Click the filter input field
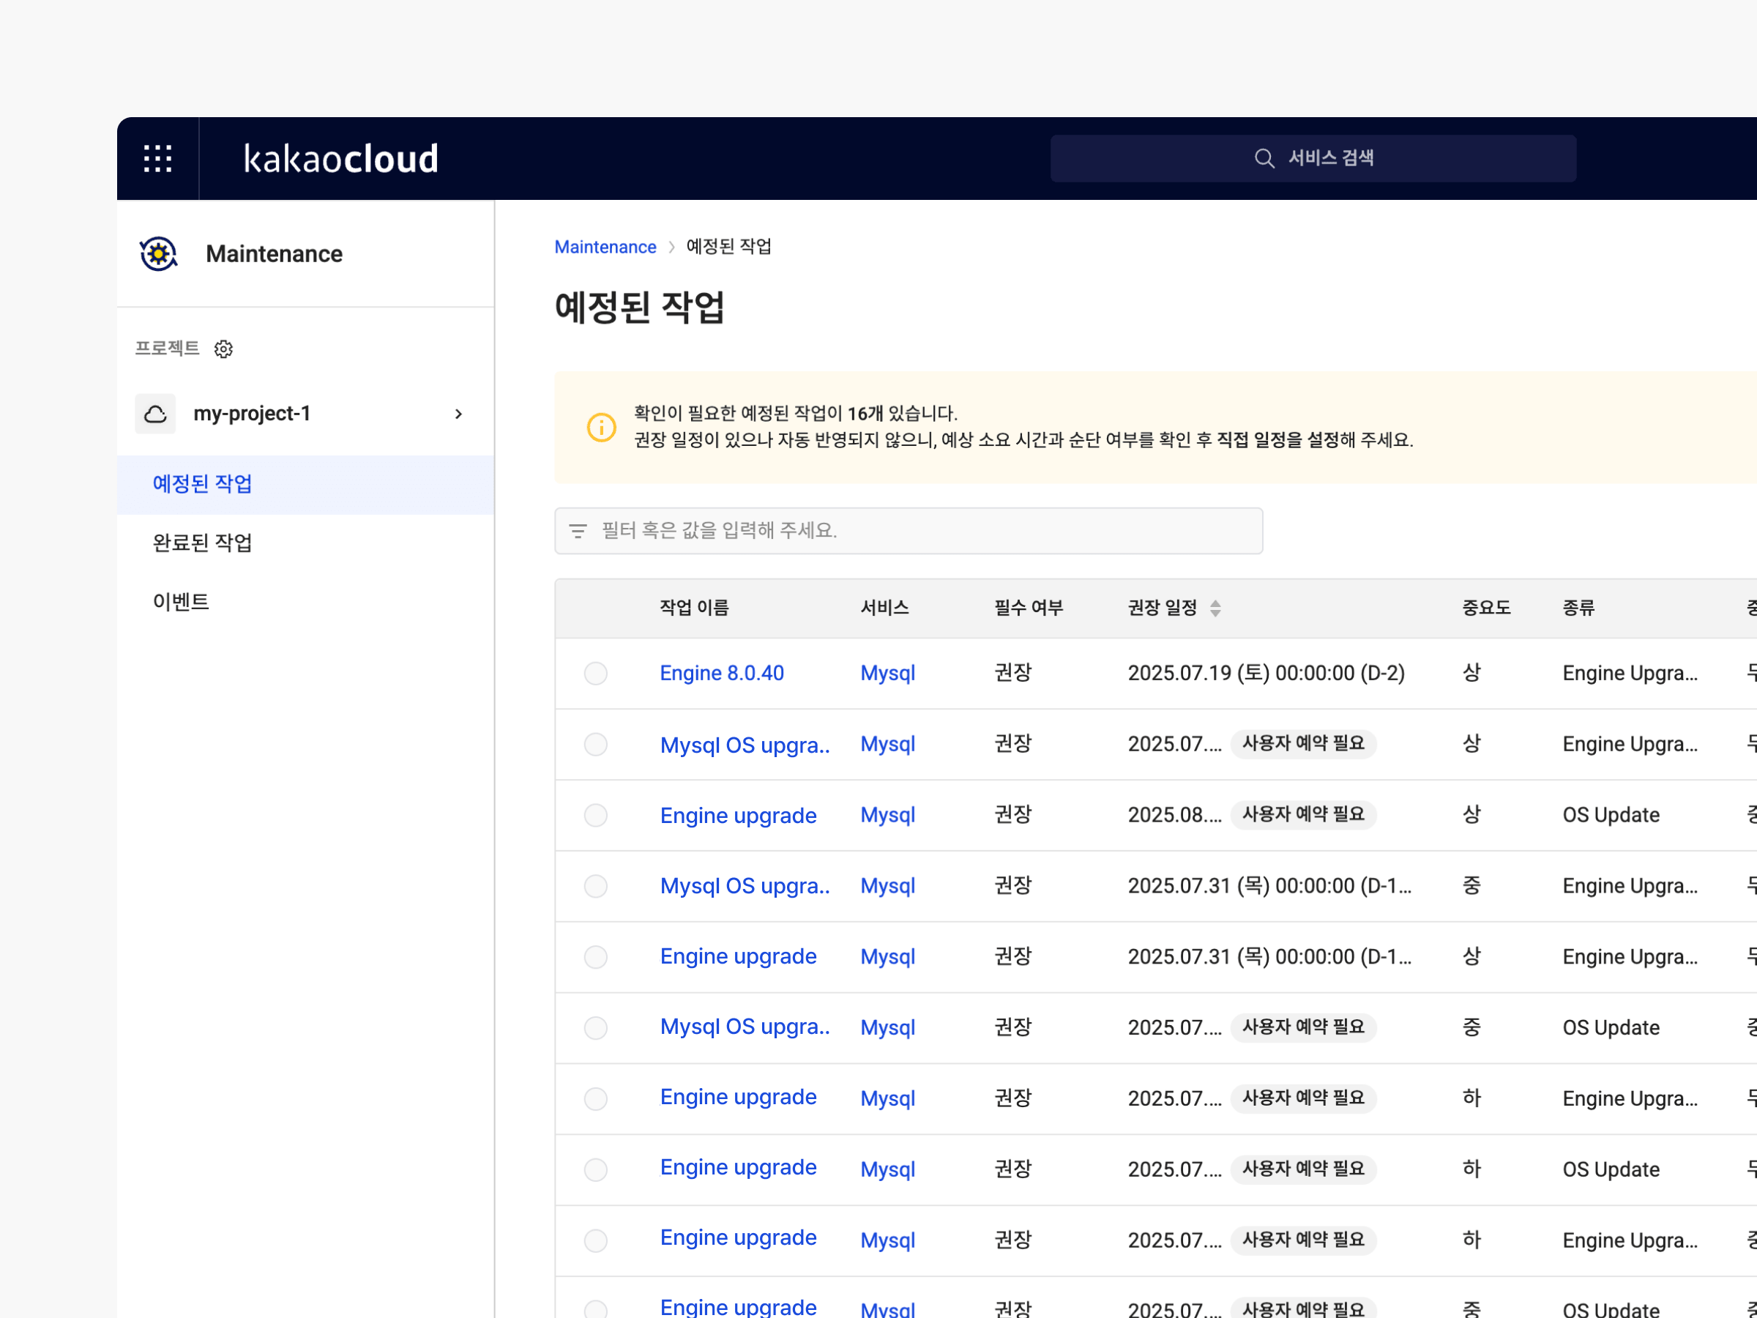 (909, 531)
